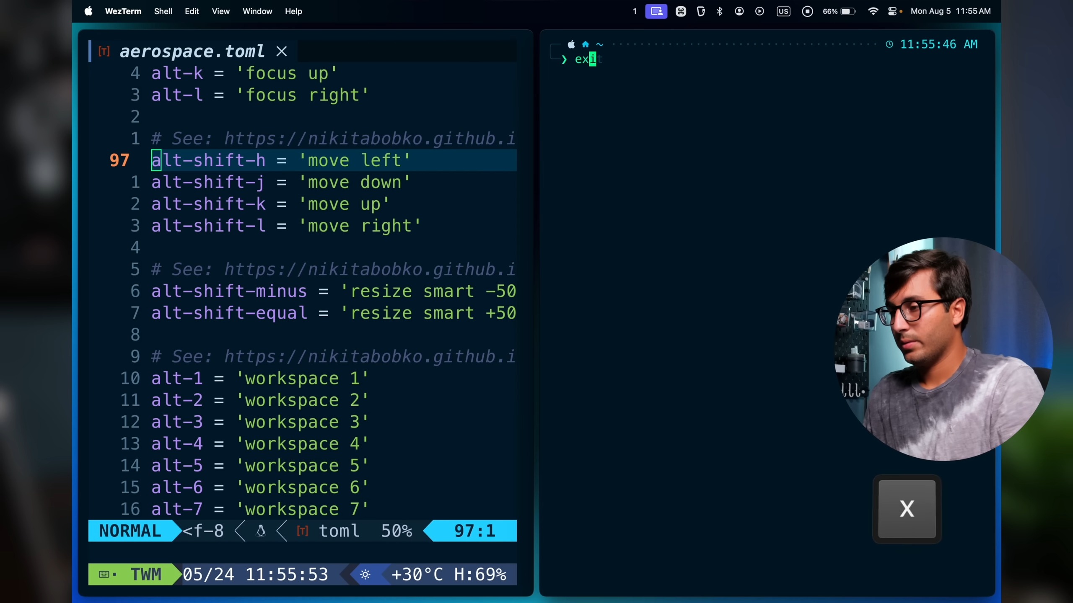This screenshot has height=603, width=1073.
Task: Open the Wi-Fi status icon
Action: pos(873,11)
